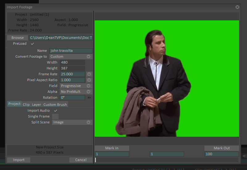Switch to the Clip tab
The height and width of the screenshot is (170, 247).
[x=26, y=105]
